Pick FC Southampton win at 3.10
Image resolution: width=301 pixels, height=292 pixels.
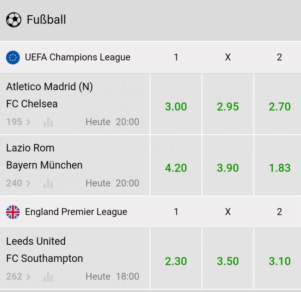point(280,261)
